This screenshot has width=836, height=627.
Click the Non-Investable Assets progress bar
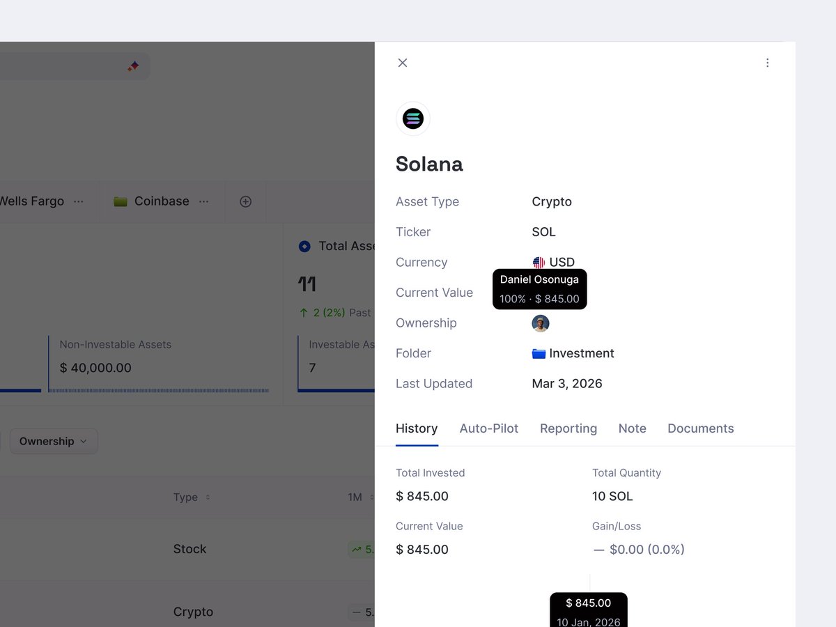[159, 390]
